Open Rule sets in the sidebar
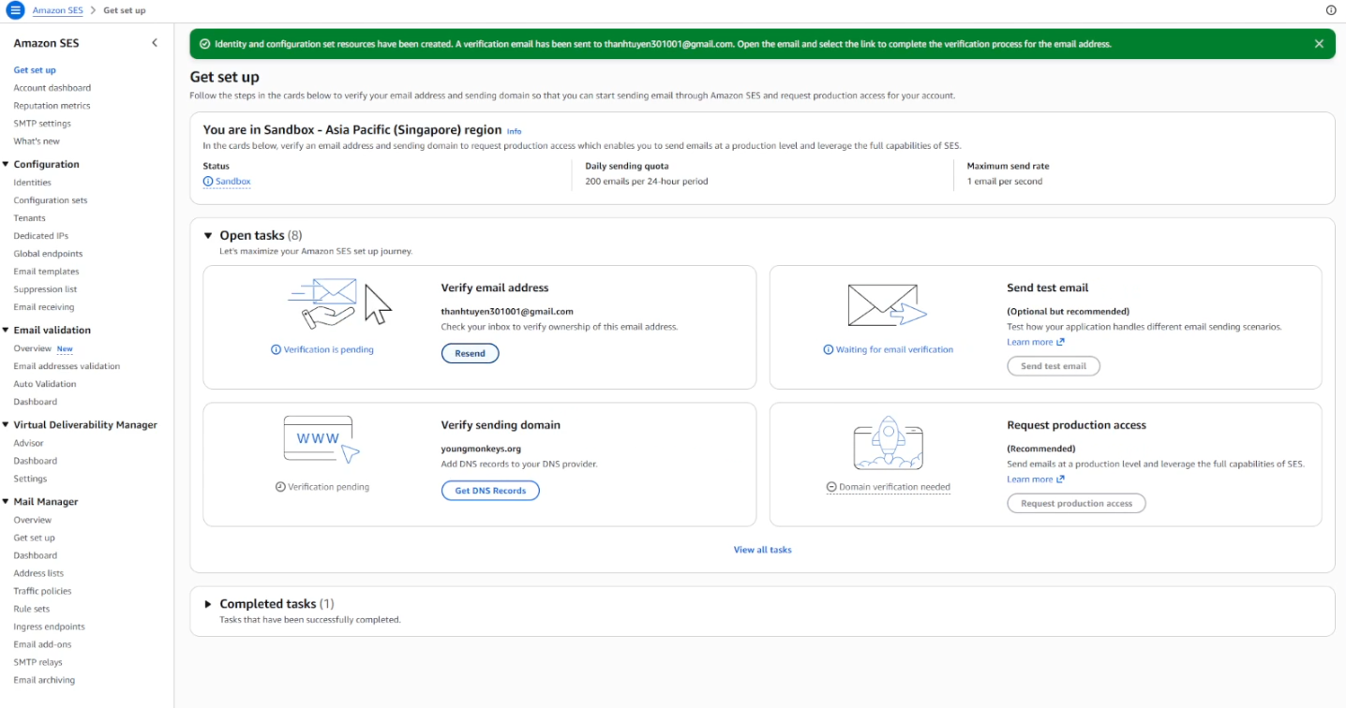The height and width of the screenshot is (708, 1346). [x=32, y=609]
